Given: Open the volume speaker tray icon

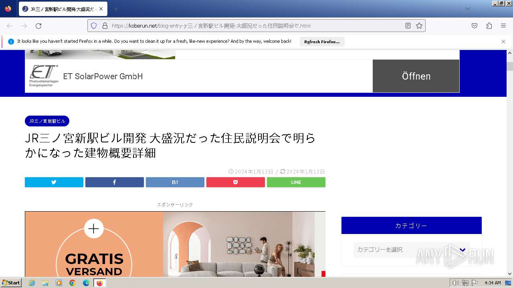Looking at the screenshot, I should click(456, 283).
